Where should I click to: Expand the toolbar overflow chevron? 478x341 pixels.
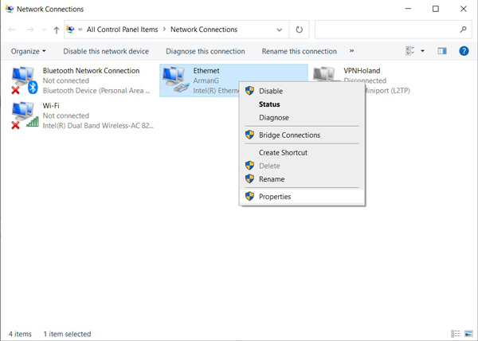pos(352,51)
